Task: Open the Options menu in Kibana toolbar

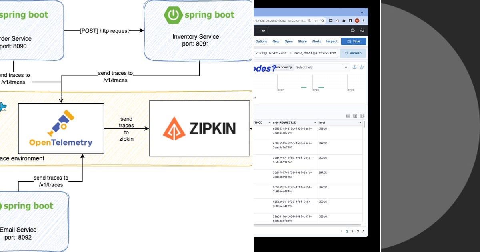Action: tap(261, 41)
